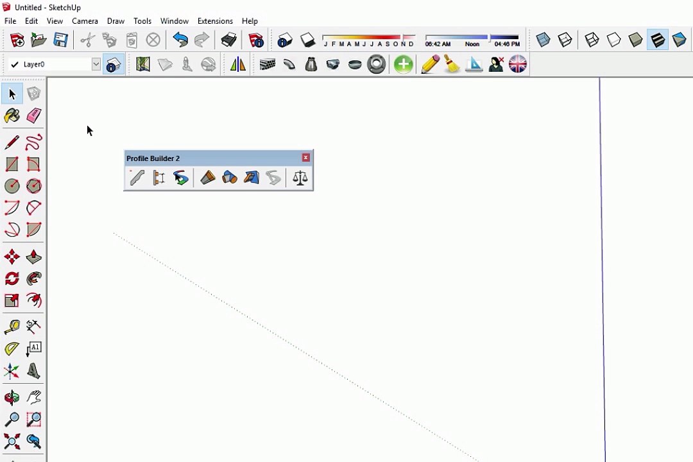
Task: Choose the Polygon tool
Action: click(33, 185)
